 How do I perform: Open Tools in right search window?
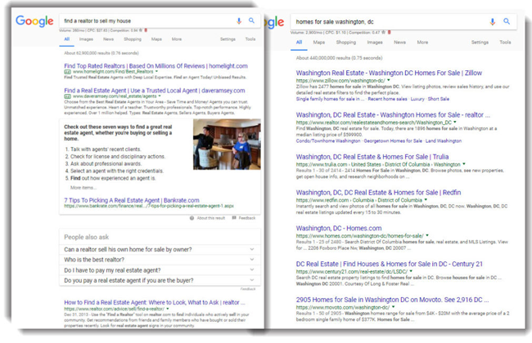pyautogui.click(x=505, y=42)
